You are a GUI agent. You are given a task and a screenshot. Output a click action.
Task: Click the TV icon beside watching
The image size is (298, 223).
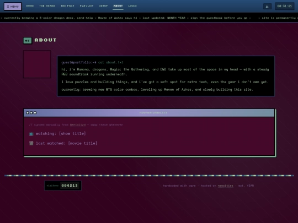[x=31, y=134]
